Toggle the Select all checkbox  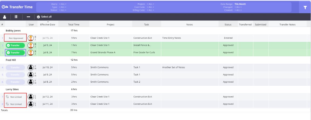38,17
